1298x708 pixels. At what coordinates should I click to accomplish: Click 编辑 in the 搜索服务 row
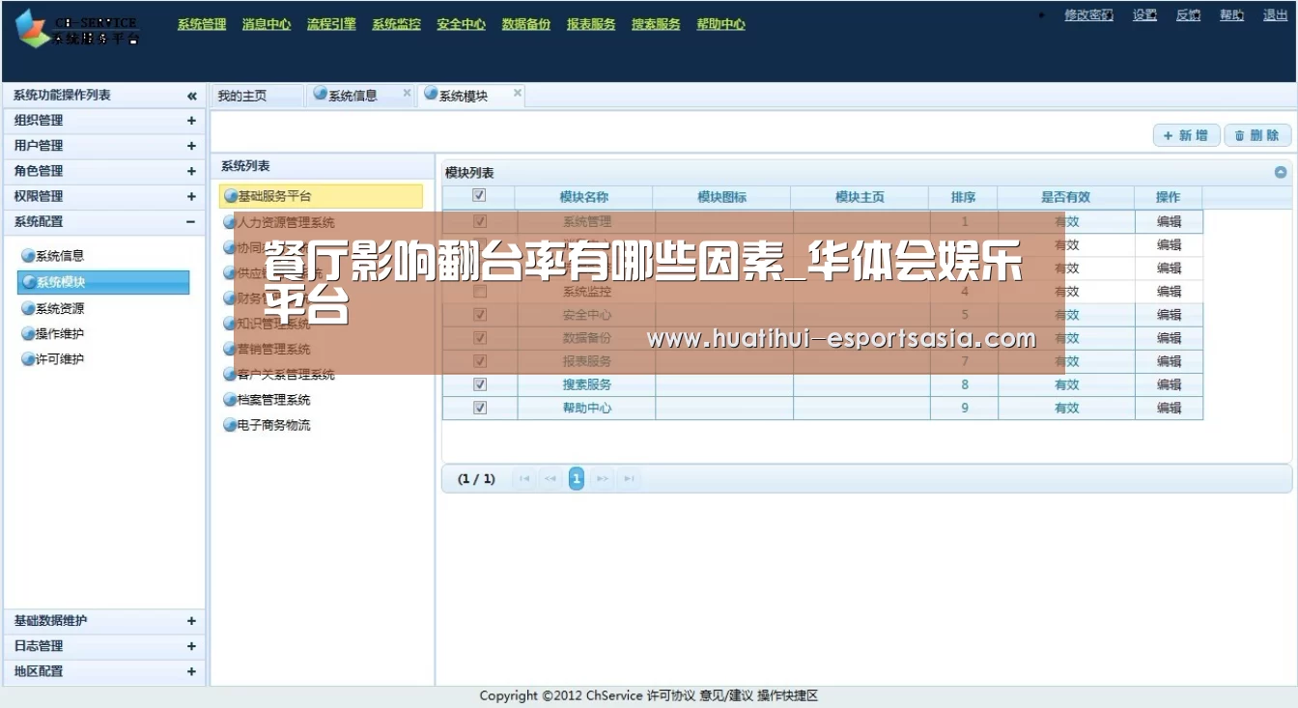click(x=1170, y=384)
